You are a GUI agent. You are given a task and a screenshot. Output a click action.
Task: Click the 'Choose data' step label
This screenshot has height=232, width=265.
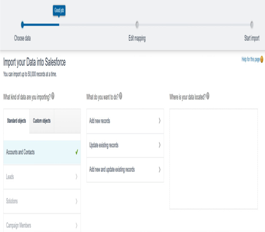click(x=22, y=38)
